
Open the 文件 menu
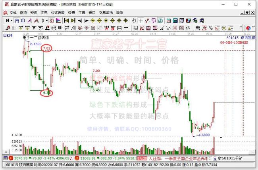[x=13, y=13]
